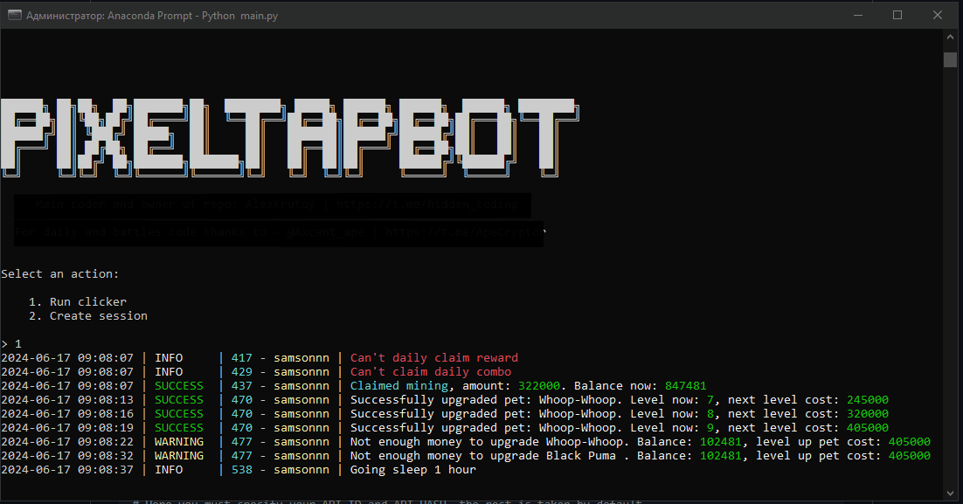Close the Anaconda Prompt window
This screenshot has height=504, width=963.
click(x=937, y=15)
